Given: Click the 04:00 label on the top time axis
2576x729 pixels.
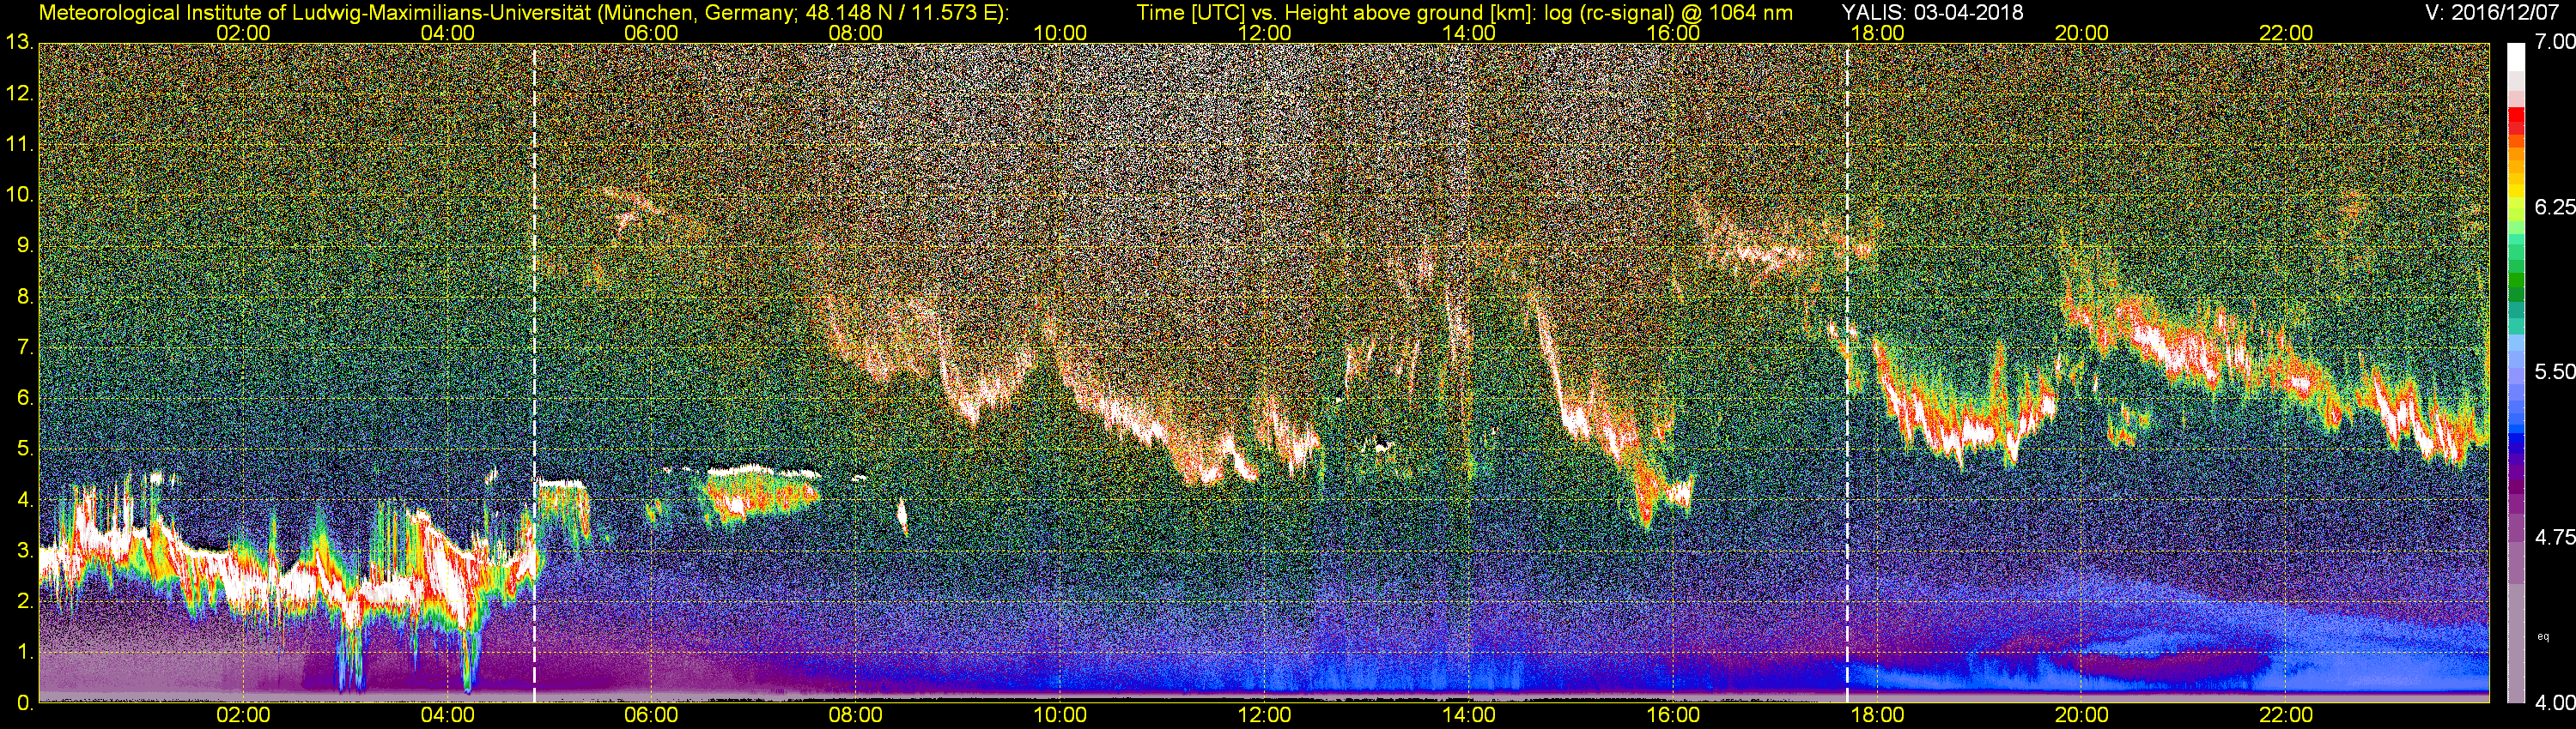Looking at the screenshot, I should point(447,33).
